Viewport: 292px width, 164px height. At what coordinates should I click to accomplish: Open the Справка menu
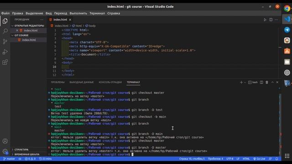[x=114, y=13]
